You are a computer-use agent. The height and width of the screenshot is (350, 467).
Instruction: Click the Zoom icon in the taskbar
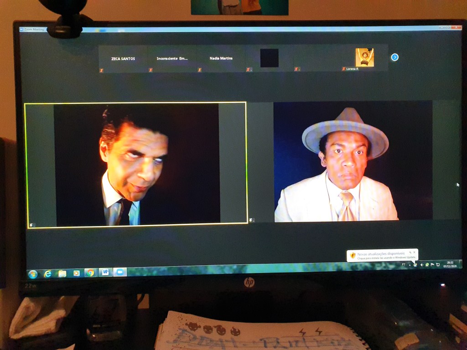tap(120, 272)
